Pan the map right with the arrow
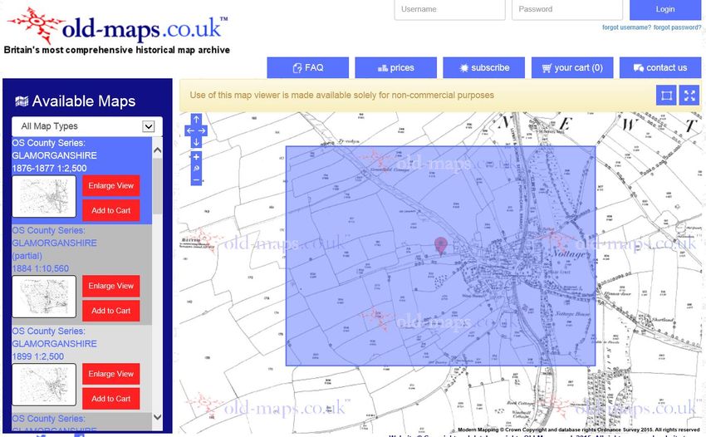This screenshot has height=437, width=706. pos(202,130)
